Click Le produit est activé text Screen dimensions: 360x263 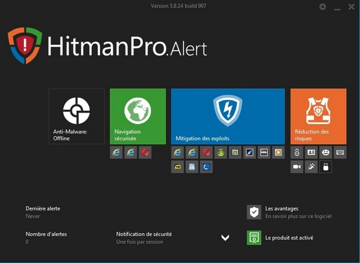[289, 238]
